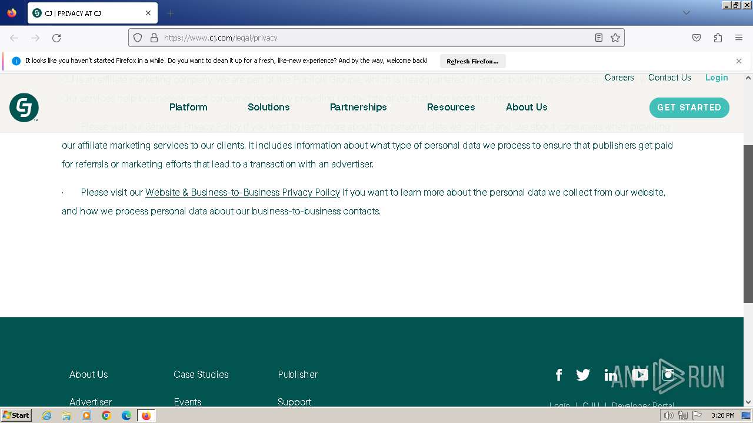The image size is (753, 423).
Task: Open the Contact Us link
Action: coord(669,78)
